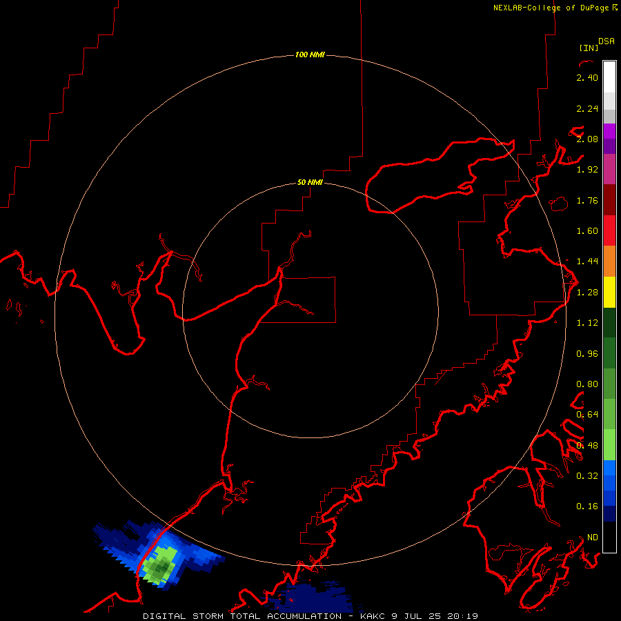Select the 0.16 legend value
Image resolution: width=621 pixels, height=621 pixels.
point(587,506)
